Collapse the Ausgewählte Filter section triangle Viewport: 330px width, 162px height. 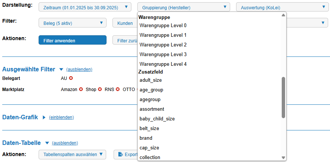click(61, 69)
